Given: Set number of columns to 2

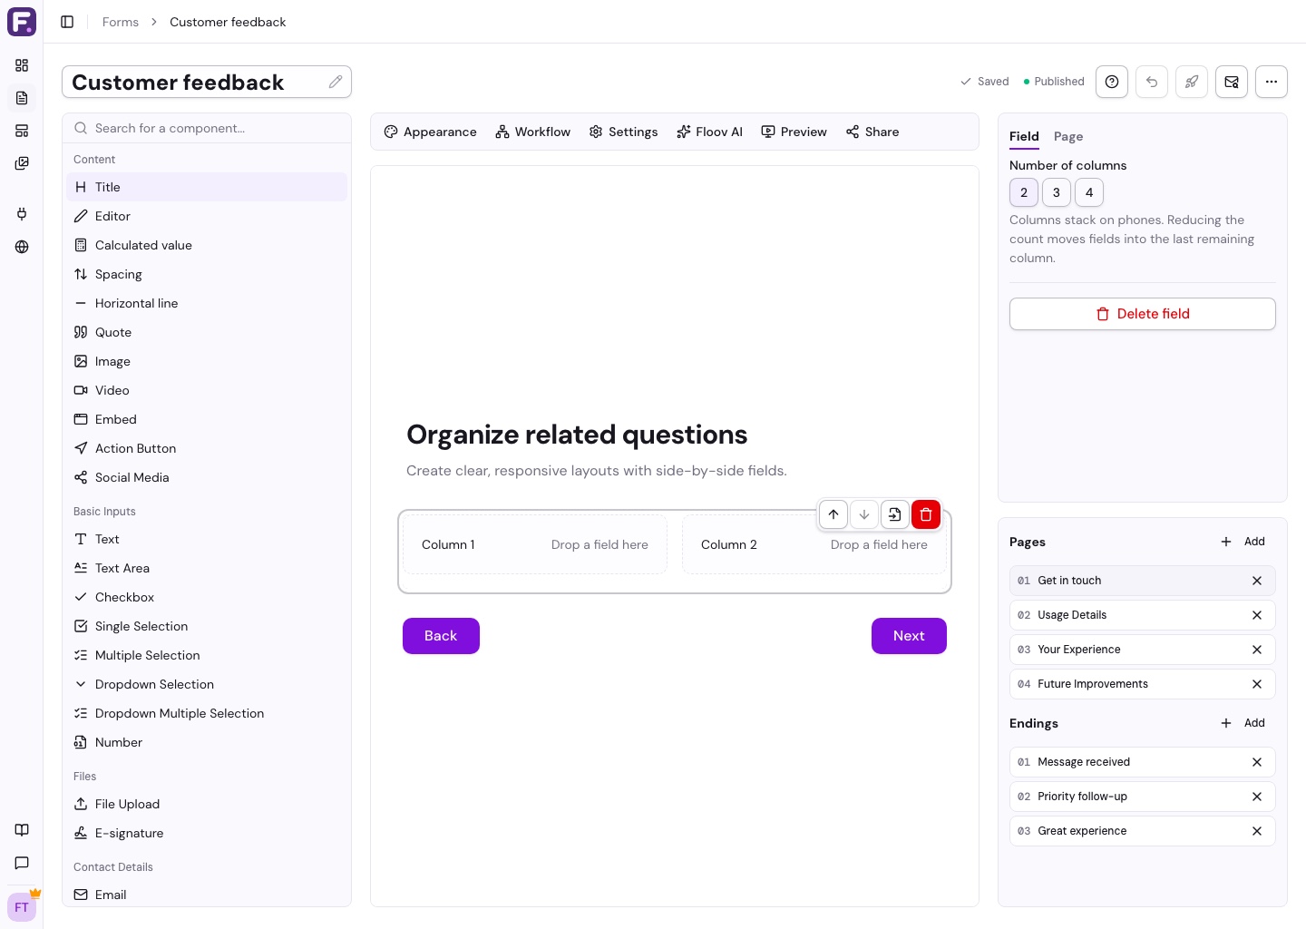Looking at the screenshot, I should 1024,192.
